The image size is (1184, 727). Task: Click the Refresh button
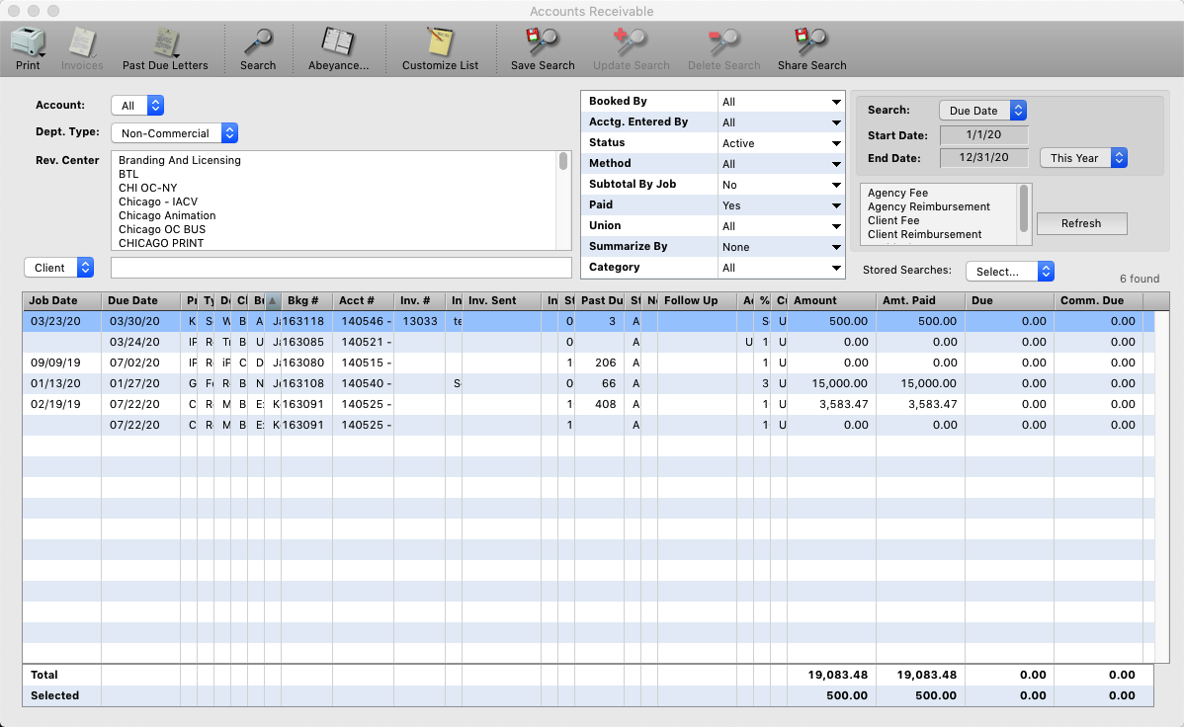(x=1081, y=223)
